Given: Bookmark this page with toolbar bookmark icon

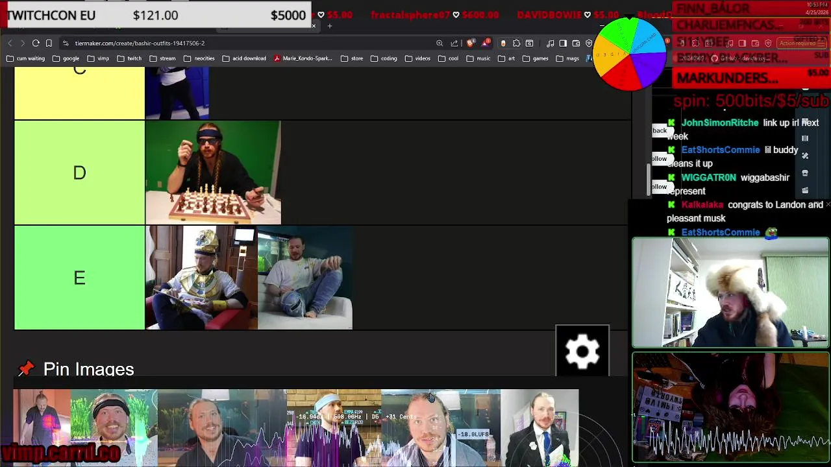Looking at the screenshot, I should [x=49, y=43].
